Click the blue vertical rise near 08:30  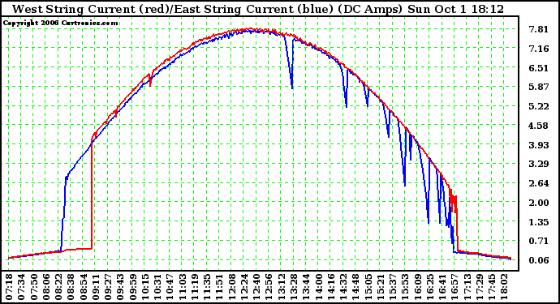[63, 213]
